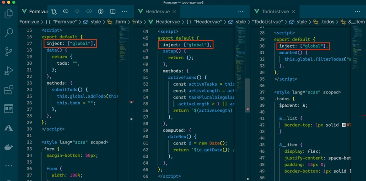Switch to the Header.vue tab
This screenshot has height=181, width=366.
pyautogui.click(x=157, y=11)
